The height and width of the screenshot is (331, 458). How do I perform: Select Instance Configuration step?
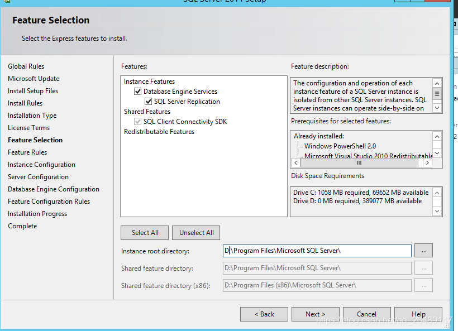[41, 165]
